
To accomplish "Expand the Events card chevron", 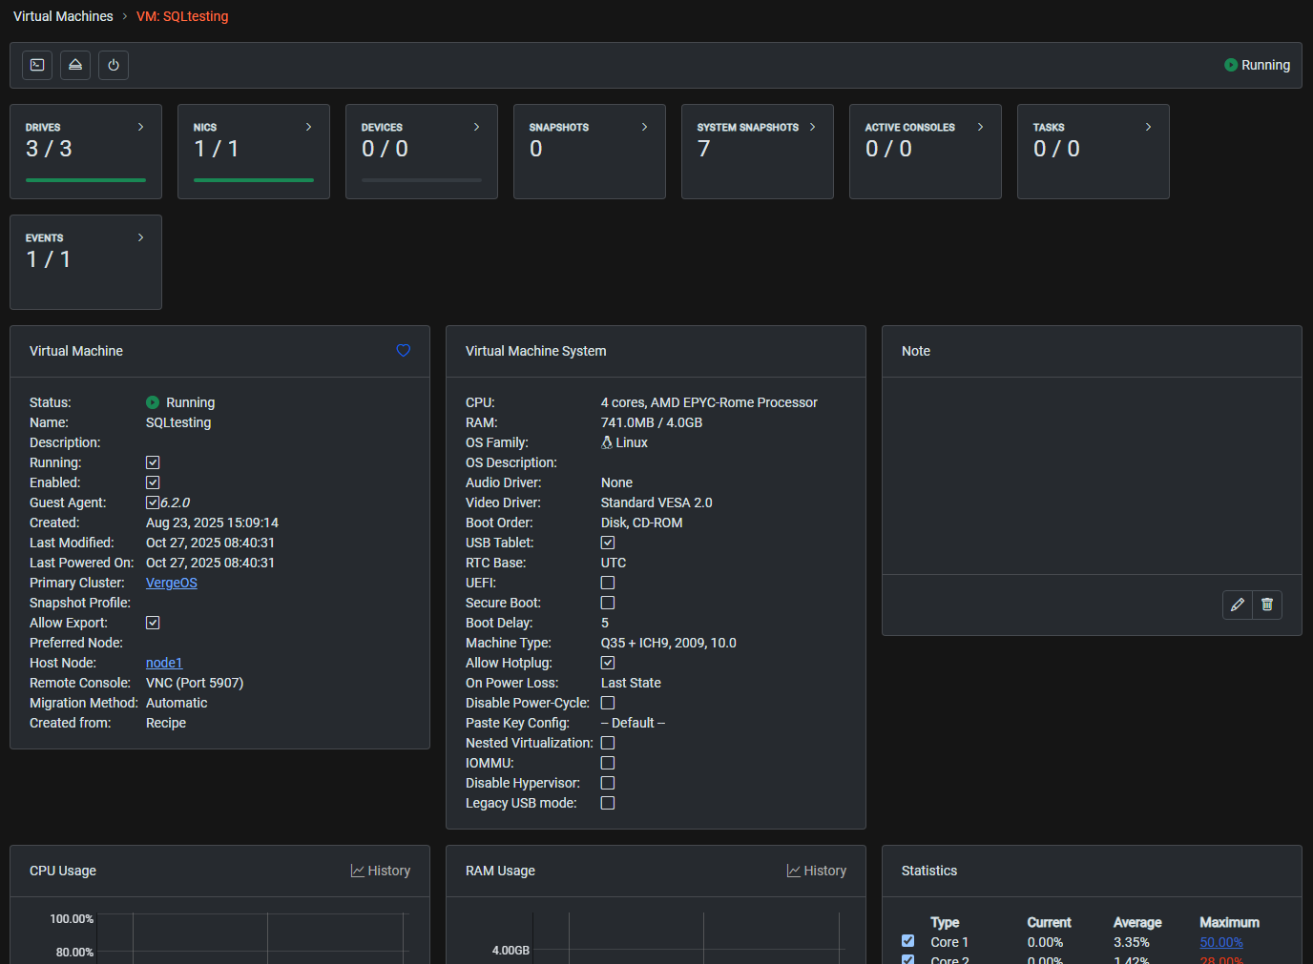I will pyautogui.click(x=140, y=237).
